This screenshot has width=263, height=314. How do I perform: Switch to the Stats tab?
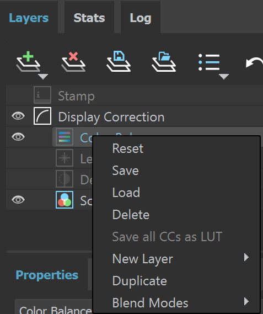tap(89, 18)
